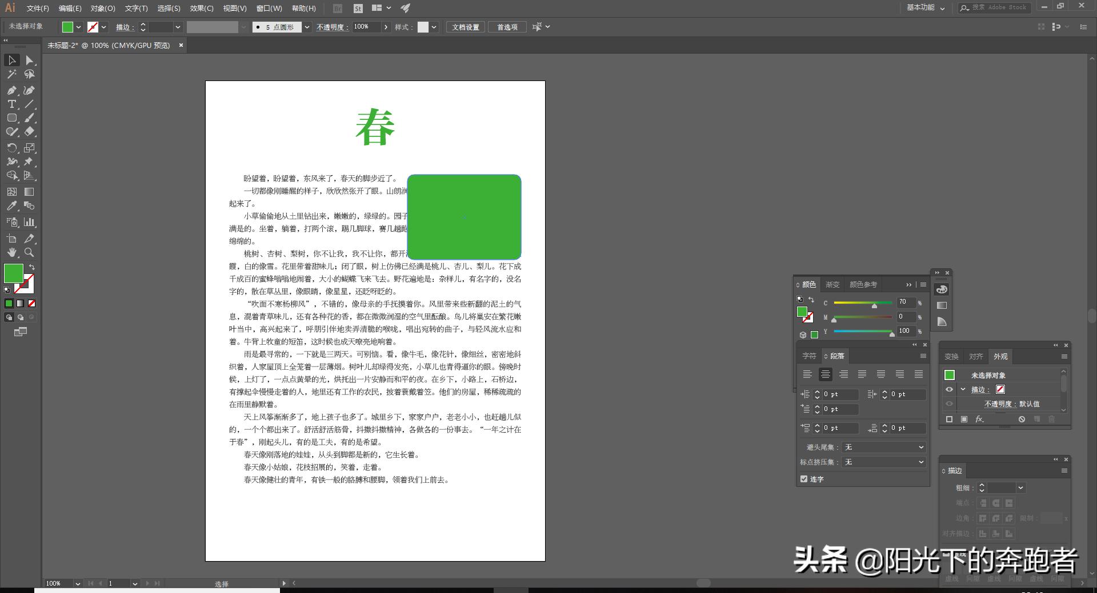This screenshot has width=1097, height=593.
Task: Select the Blend tool
Action: (30, 205)
